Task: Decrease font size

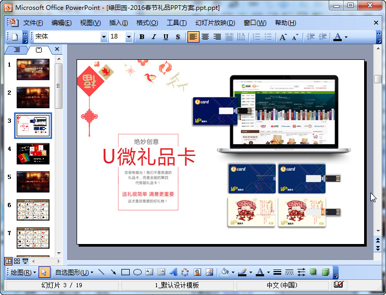Action: click(295, 37)
